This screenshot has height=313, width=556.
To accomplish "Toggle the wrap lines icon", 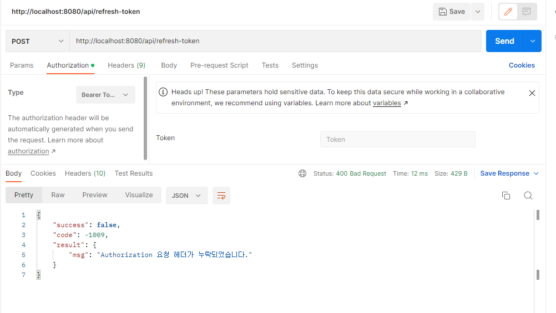I will click(221, 196).
